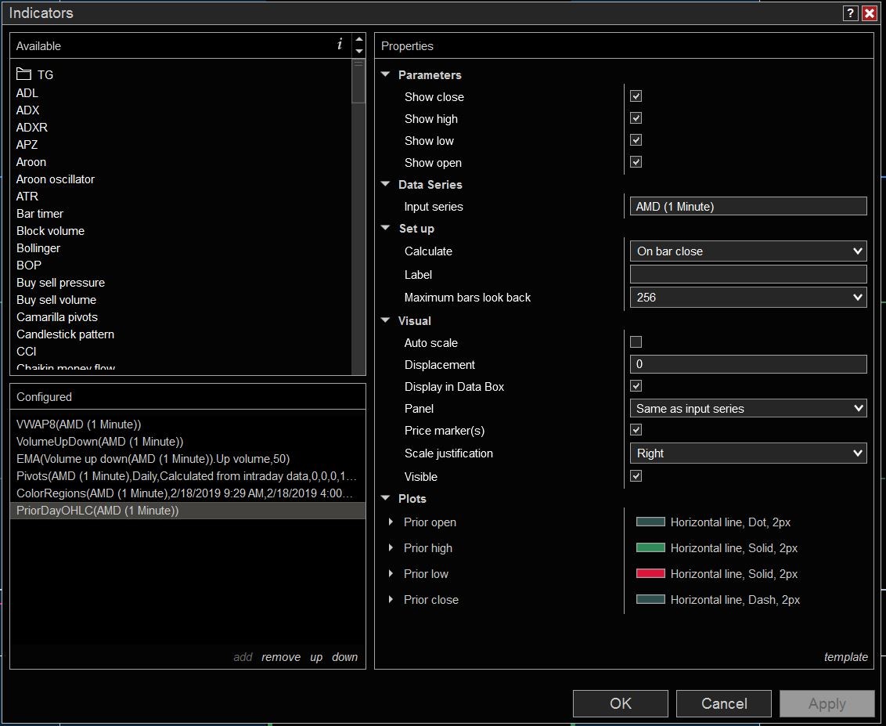Click the Prior open color swatch

(x=650, y=522)
